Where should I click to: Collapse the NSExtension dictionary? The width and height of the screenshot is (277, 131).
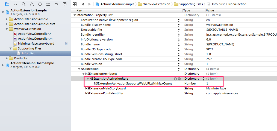[79, 69]
